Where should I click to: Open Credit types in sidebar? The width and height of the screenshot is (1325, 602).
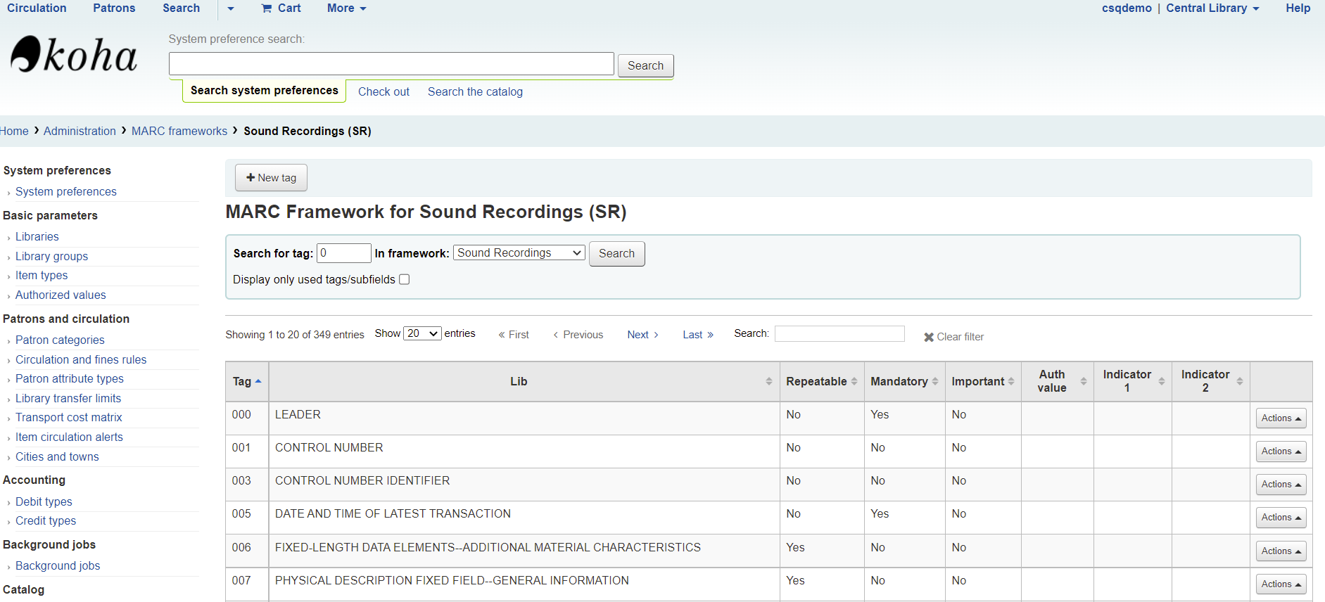pyautogui.click(x=46, y=521)
